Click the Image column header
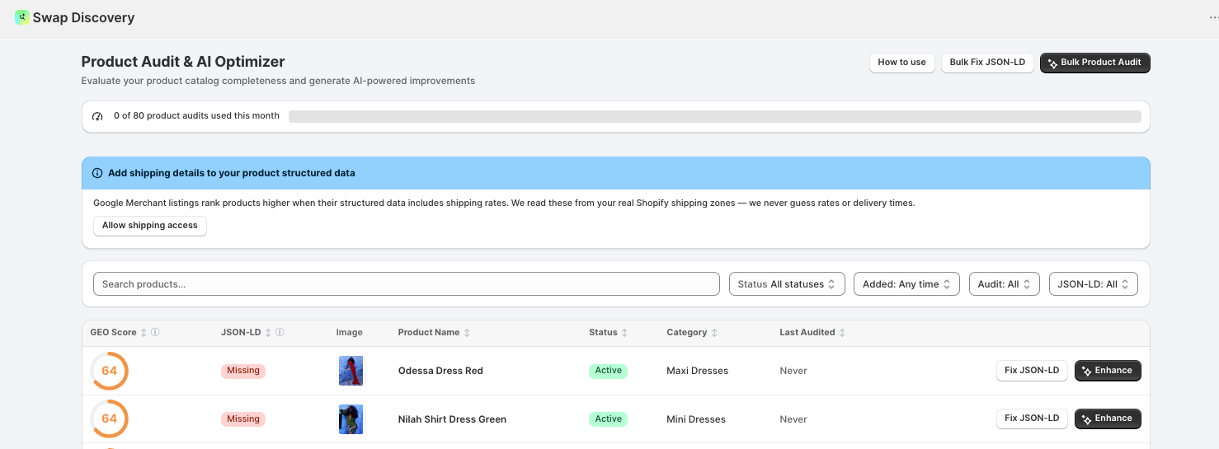Image resolution: width=1219 pixels, height=449 pixels. [350, 333]
